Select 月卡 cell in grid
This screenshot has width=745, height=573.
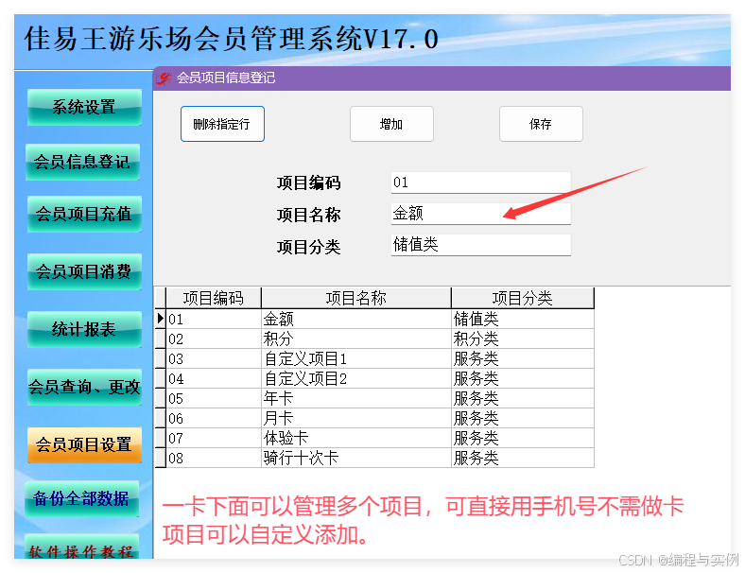click(355, 419)
